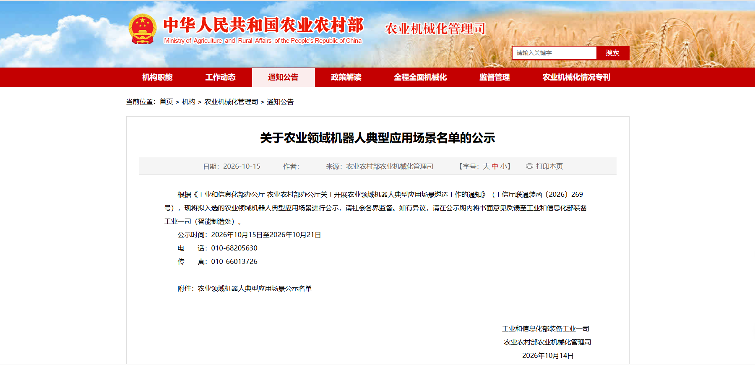Screen dimensions: 755x365
Task: Open the 工作动态 menu
Action: pyautogui.click(x=220, y=77)
